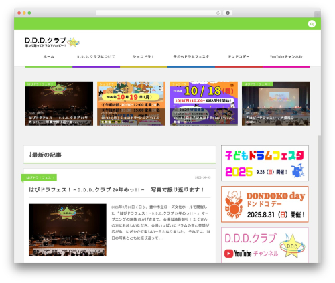The height and width of the screenshot is (283, 335).
Task: Click the search icon in green header
Action: (312, 24)
